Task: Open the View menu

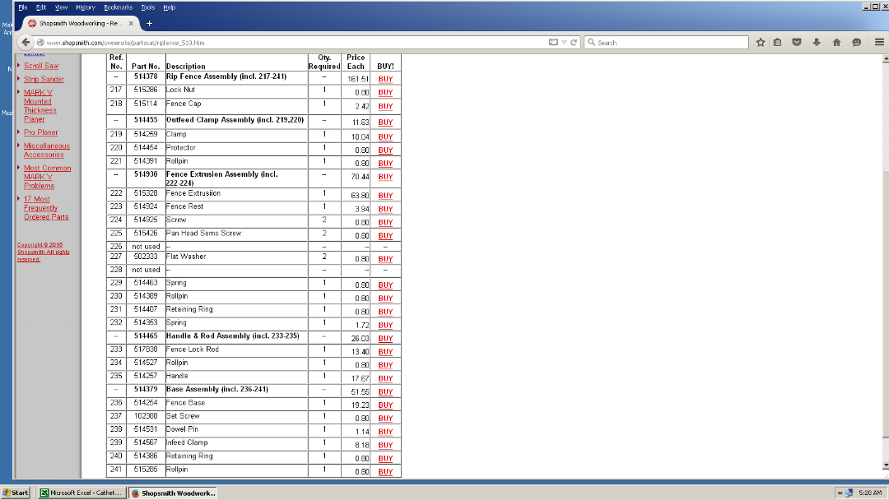Action: (61, 7)
